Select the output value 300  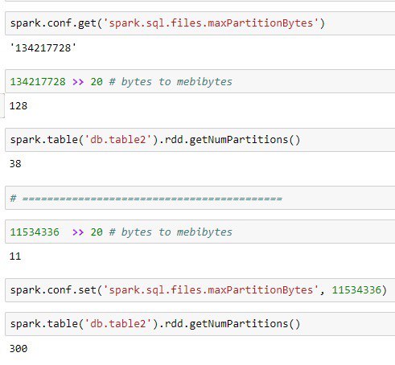point(19,349)
